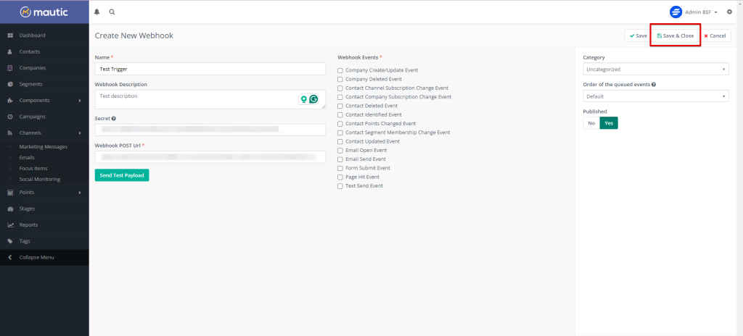Open the settings gear icon
Viewport: 743px width, 336px height.
pos(729,12)
